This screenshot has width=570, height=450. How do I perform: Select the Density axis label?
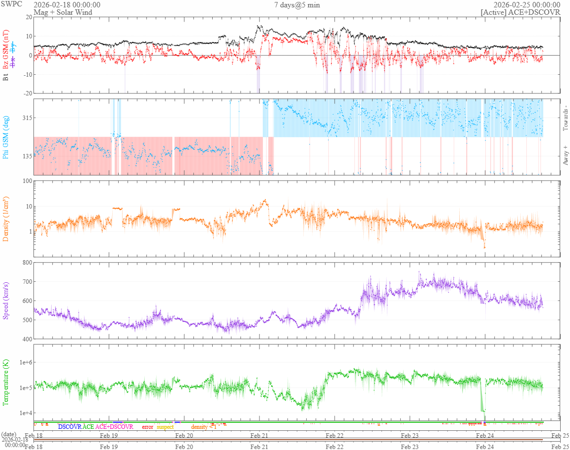point(6,219)
